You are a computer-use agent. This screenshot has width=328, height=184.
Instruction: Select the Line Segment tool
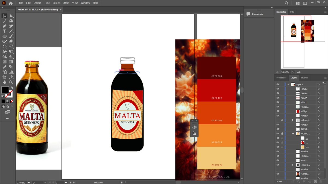click(x=11, y=31)
